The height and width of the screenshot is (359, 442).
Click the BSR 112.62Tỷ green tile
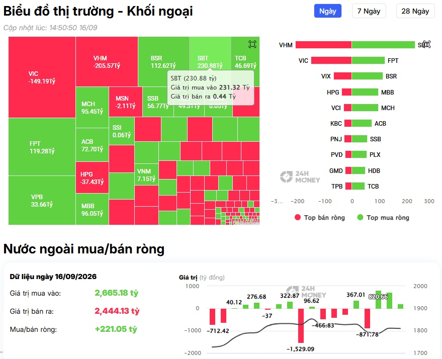163,62
